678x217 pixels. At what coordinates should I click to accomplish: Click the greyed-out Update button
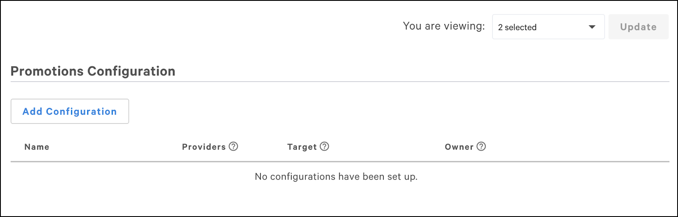click(638, 27)
